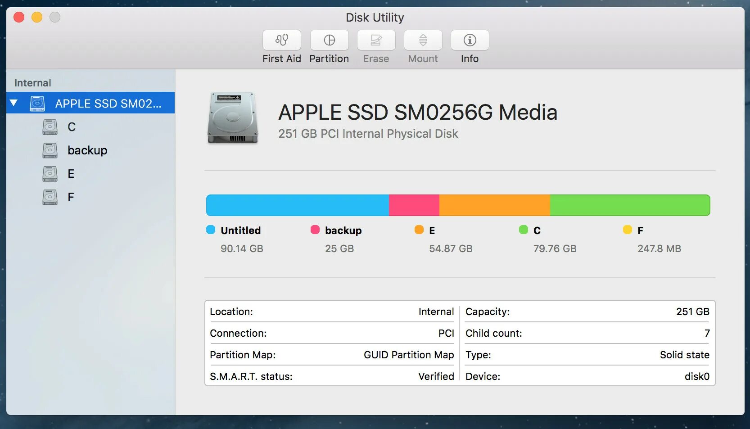The width and height of the screenshot is (750, 429).
Task: Click the yellow dot next to F legend
Action: click(628, 230)
